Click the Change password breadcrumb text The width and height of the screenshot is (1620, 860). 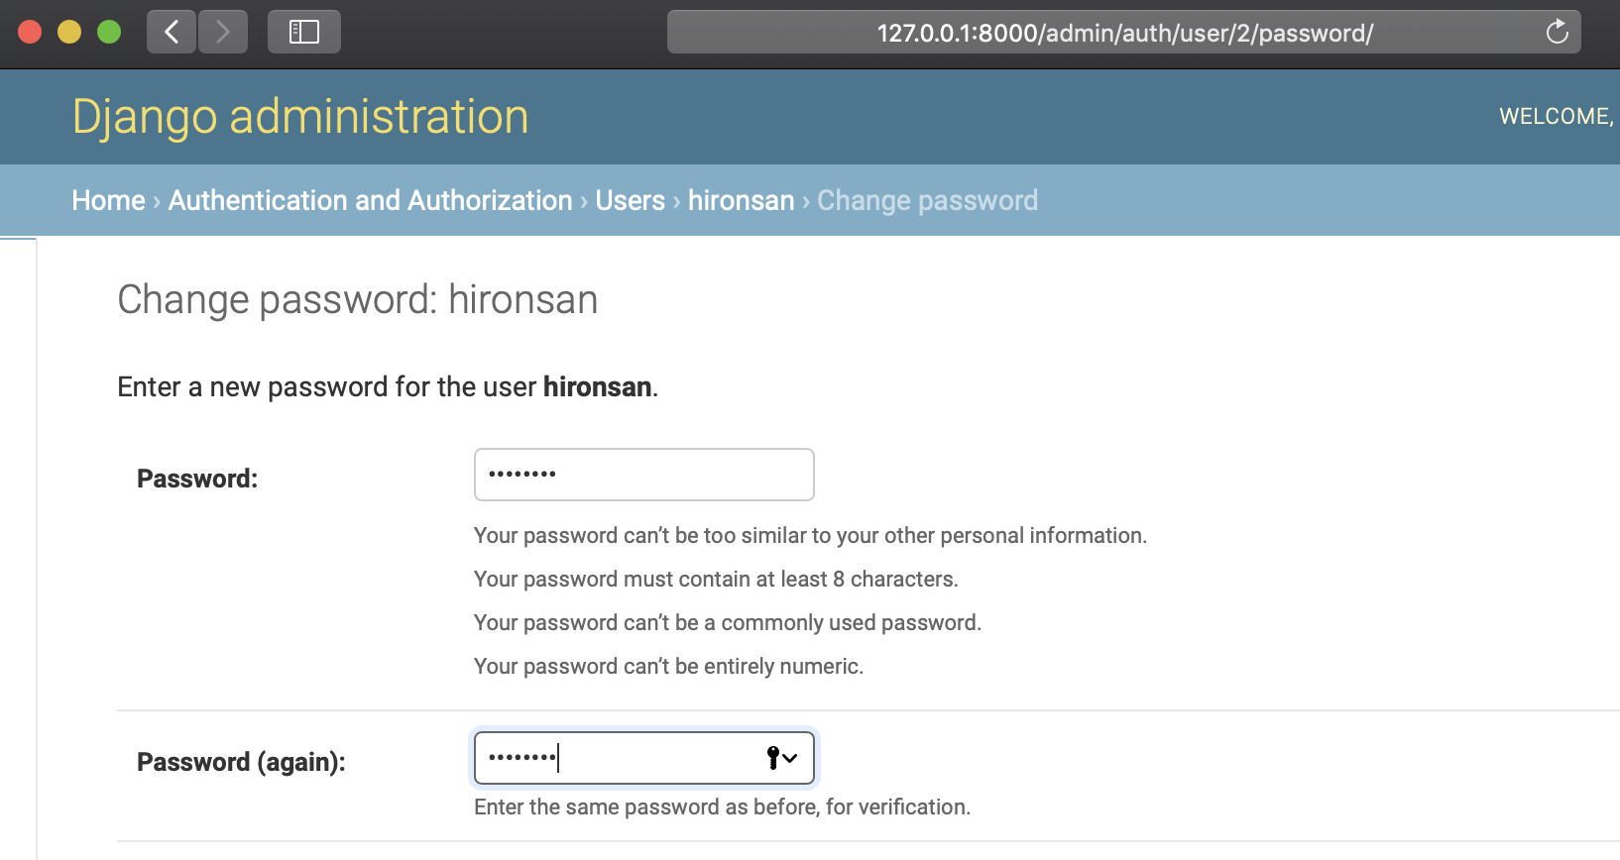tap(927, 200)
